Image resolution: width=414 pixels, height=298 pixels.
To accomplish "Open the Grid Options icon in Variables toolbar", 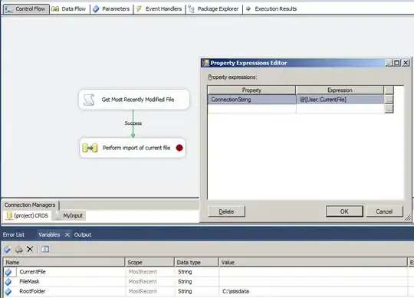I will (x=45, y=249).
